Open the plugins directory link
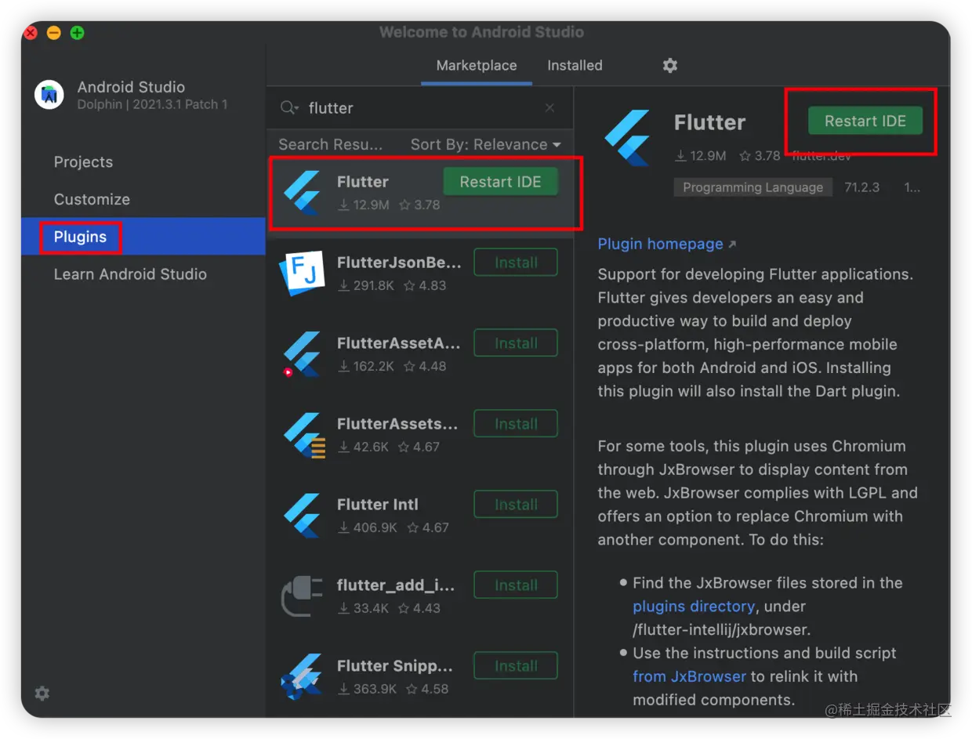 point(694,607)
